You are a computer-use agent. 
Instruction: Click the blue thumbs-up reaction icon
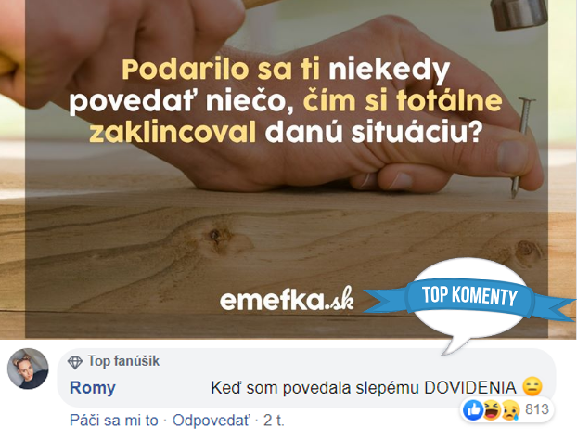click(x=473, y=409)
